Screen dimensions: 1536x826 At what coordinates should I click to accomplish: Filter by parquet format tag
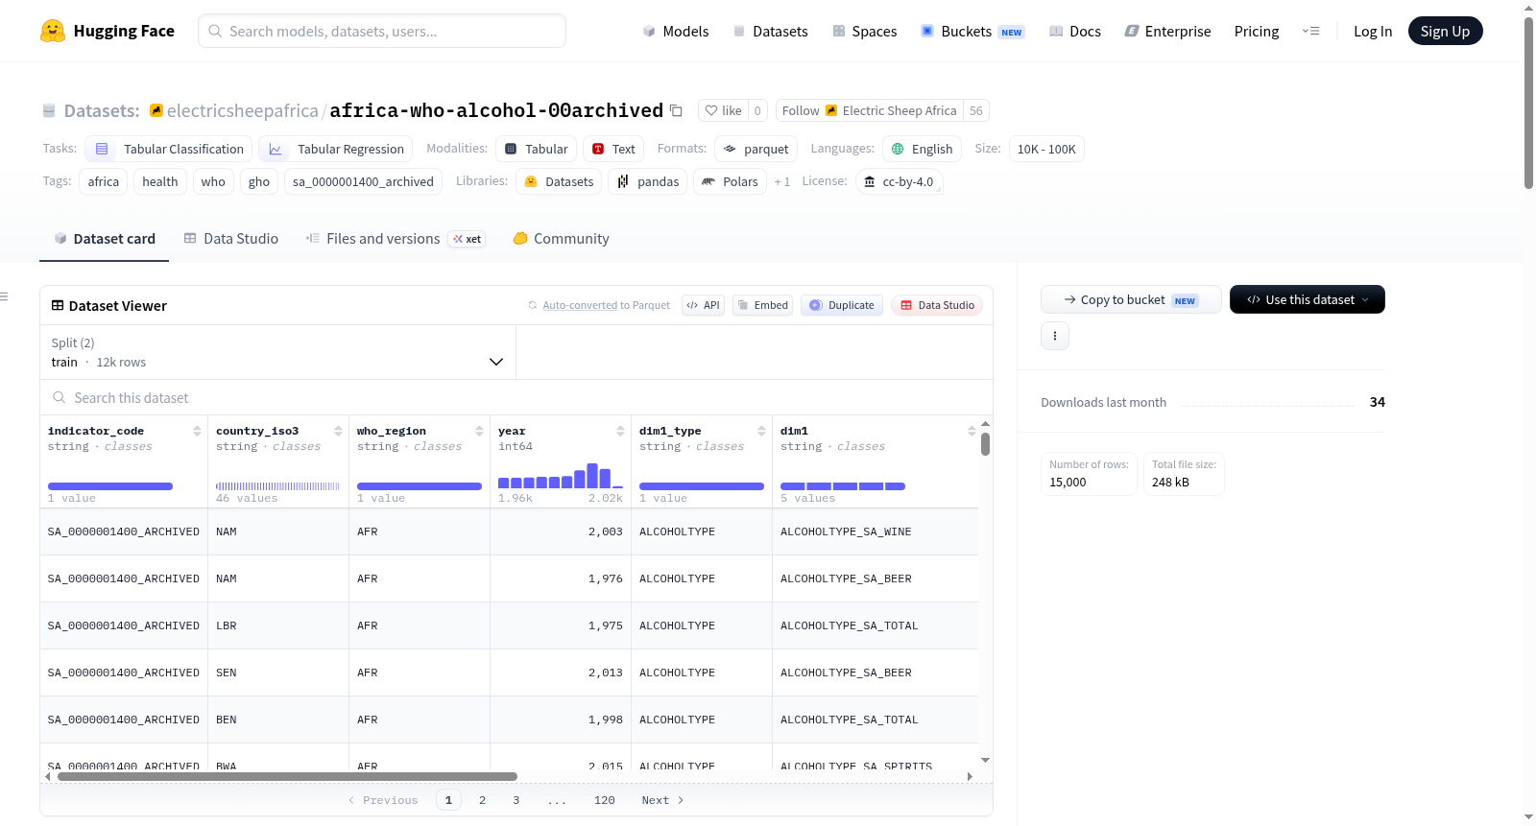coord(756,149)
